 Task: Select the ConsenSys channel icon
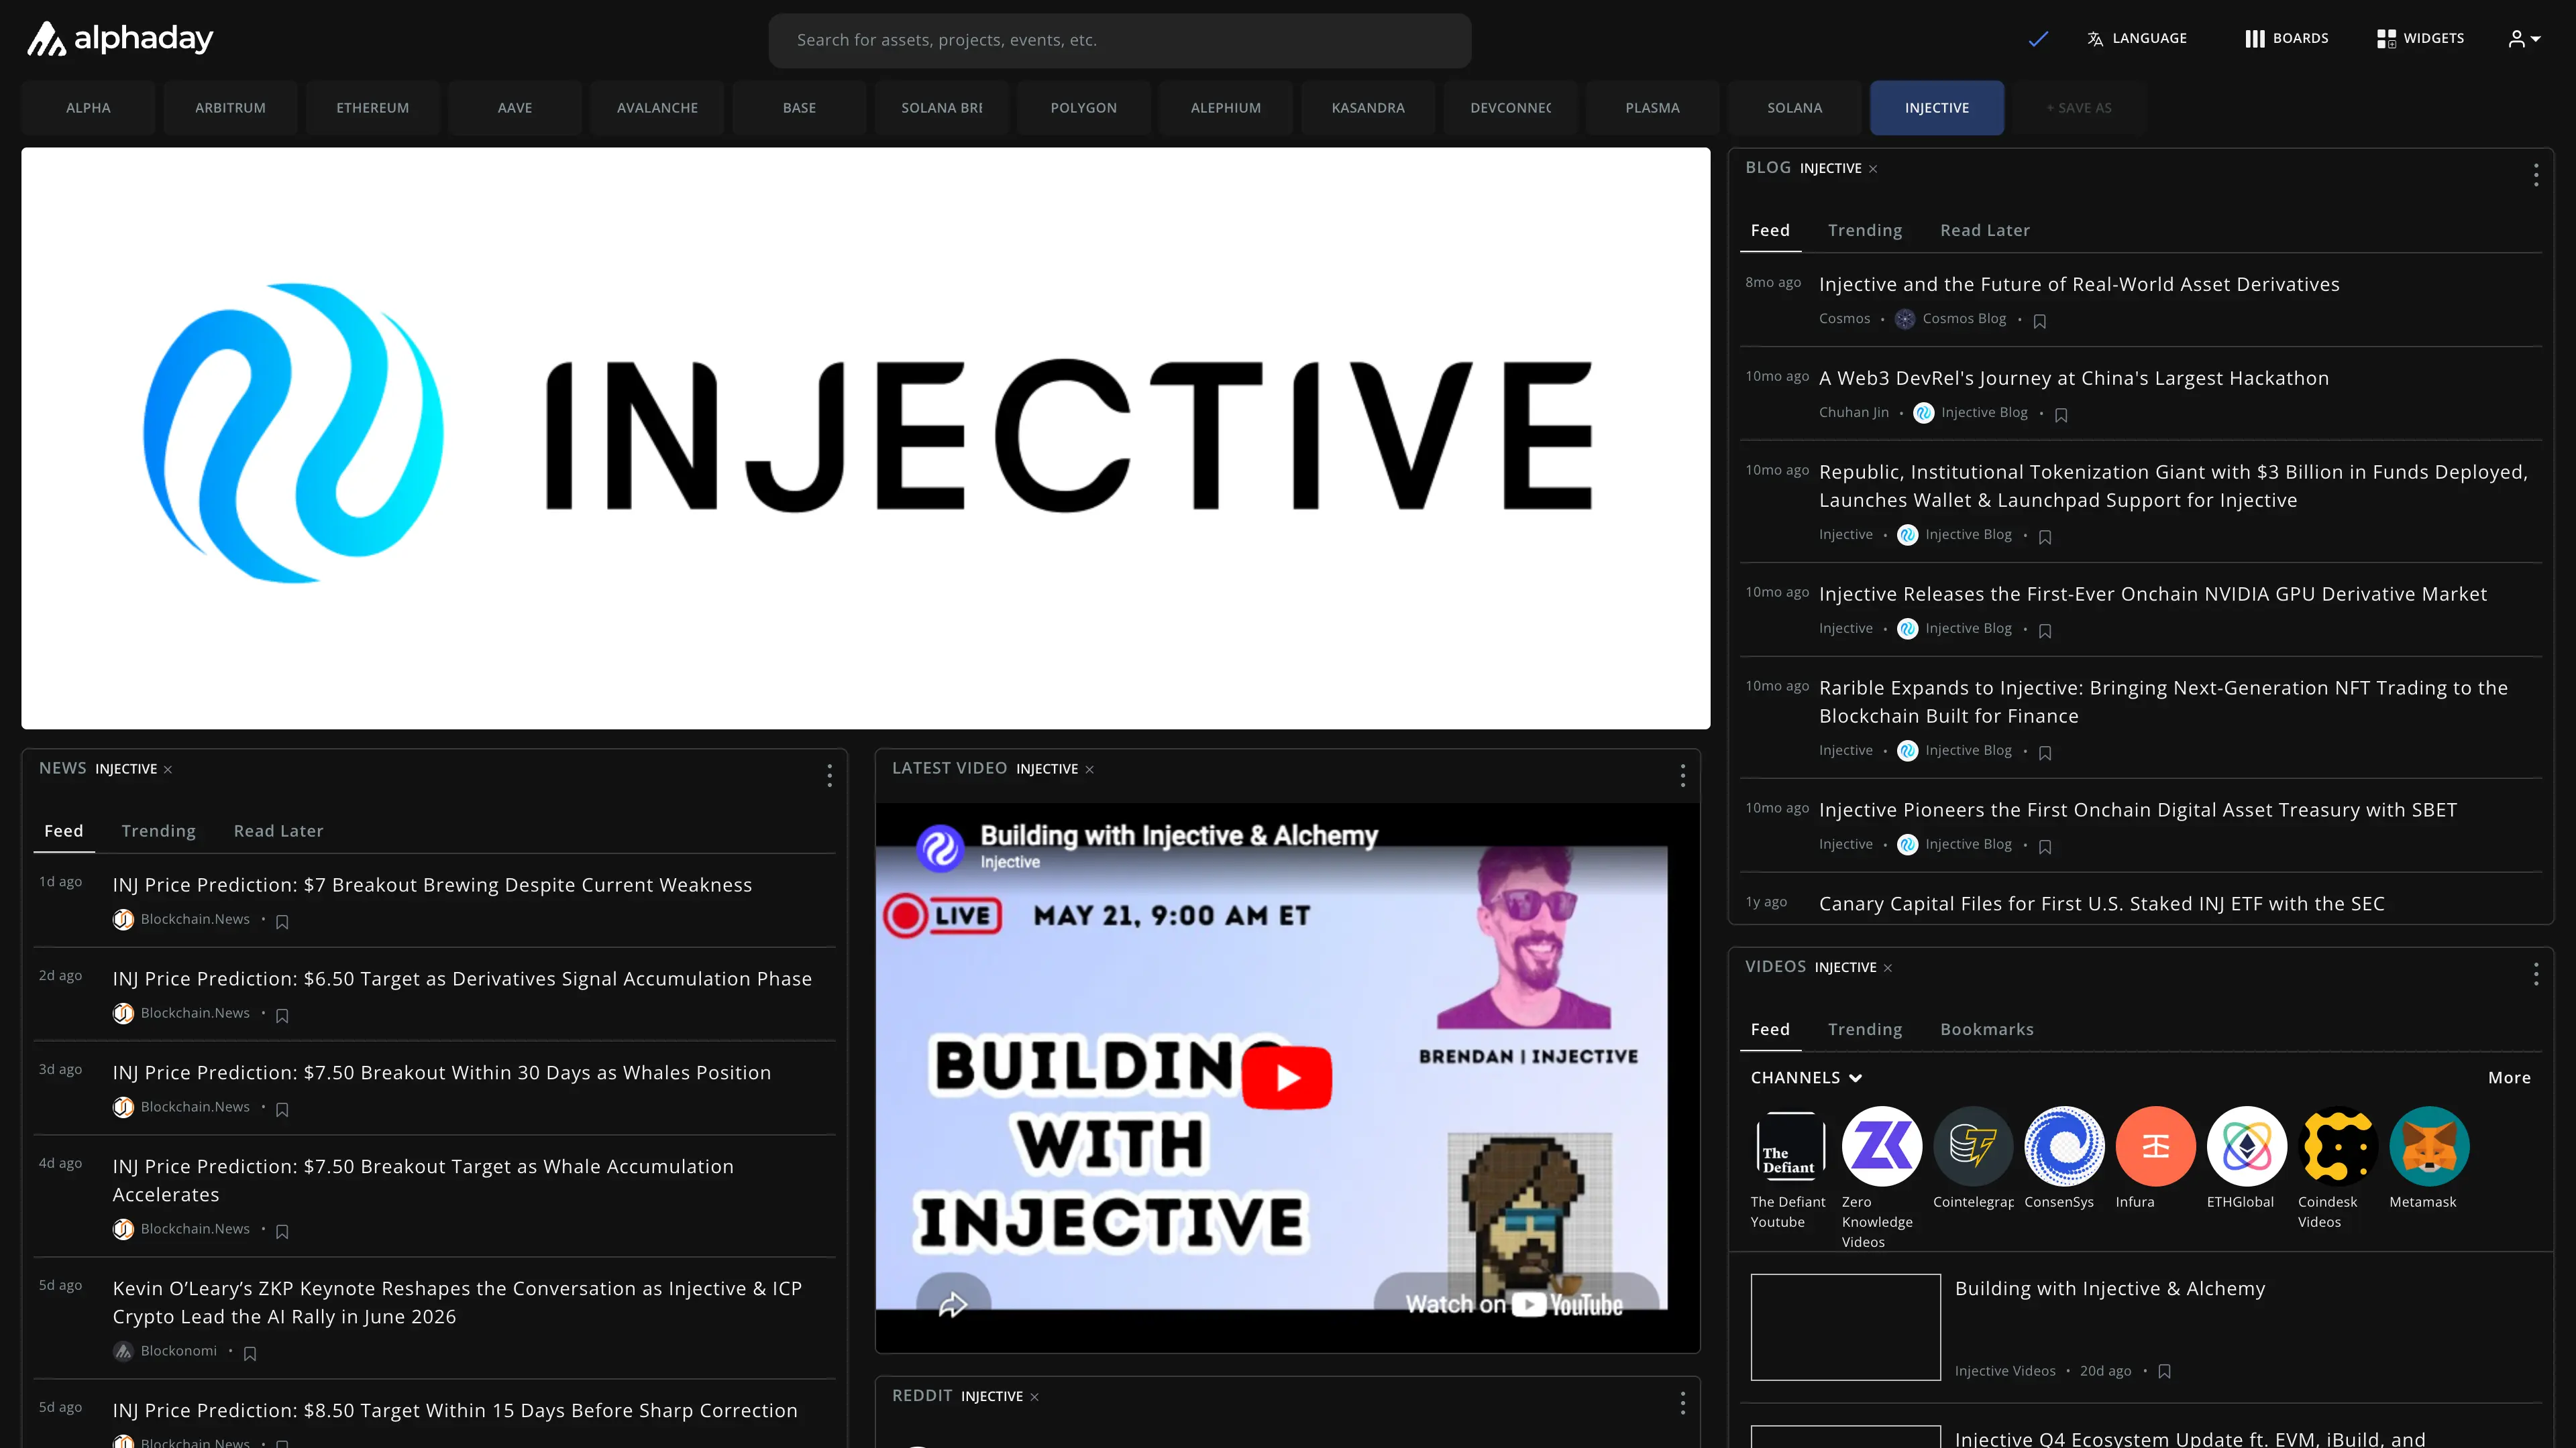(x=2064, y=1146)
